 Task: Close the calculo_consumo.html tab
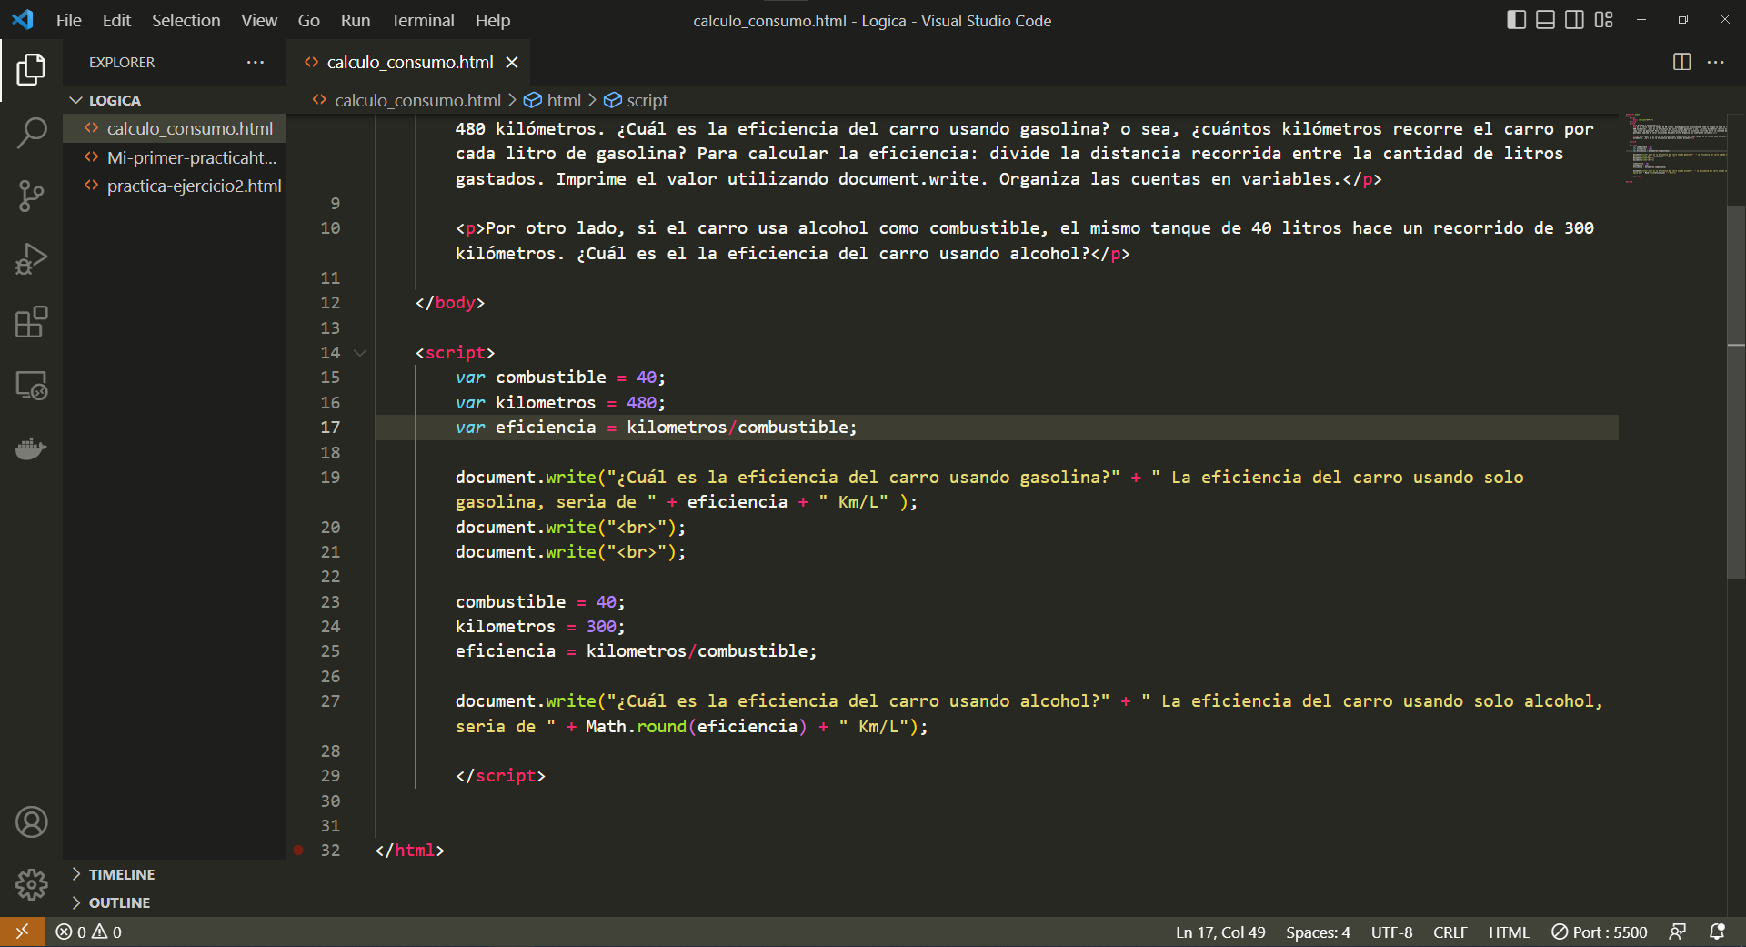(x=512, y=62)
